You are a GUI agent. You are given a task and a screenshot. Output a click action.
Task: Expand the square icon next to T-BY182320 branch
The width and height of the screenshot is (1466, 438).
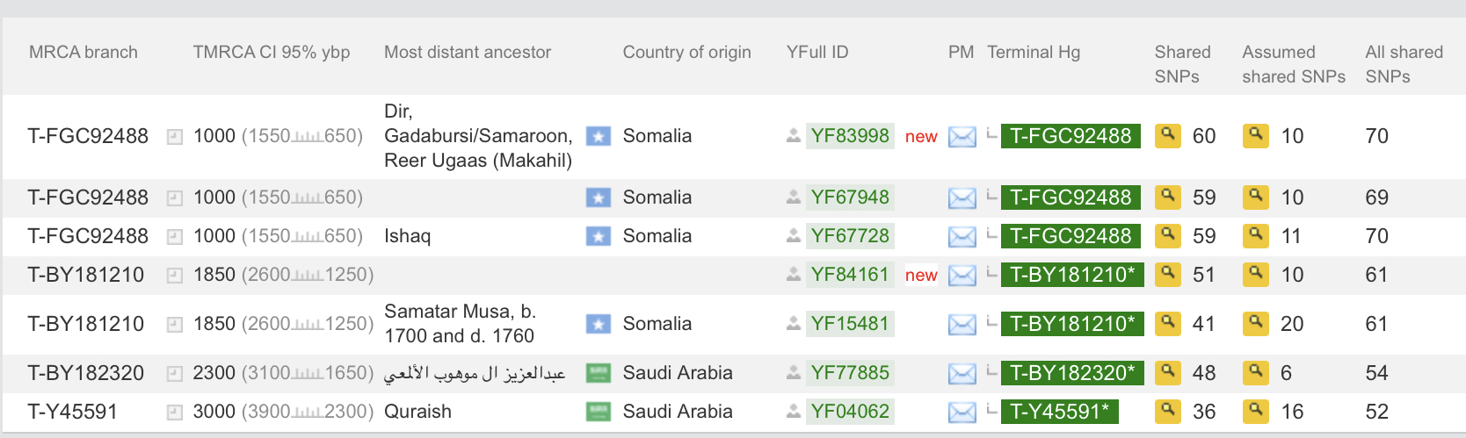[x=175, y=373]
